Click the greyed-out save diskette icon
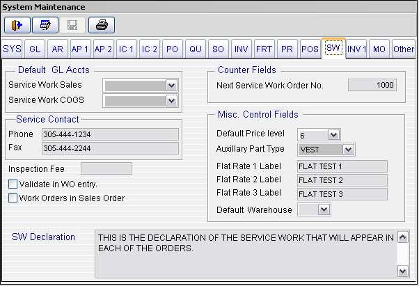 click(72, 25)
